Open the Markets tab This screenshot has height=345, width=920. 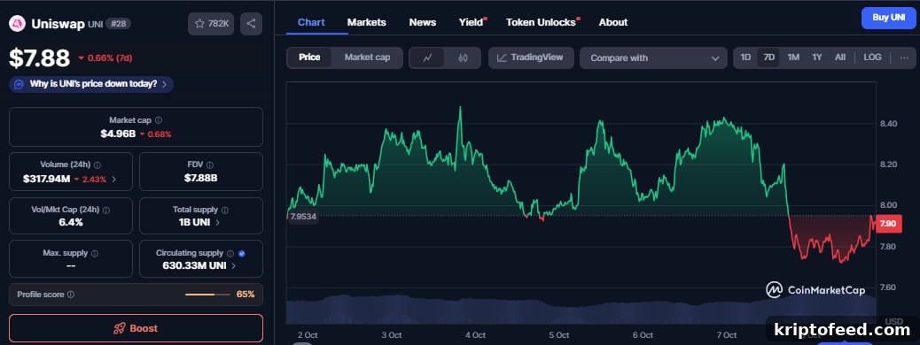(367, 22)
